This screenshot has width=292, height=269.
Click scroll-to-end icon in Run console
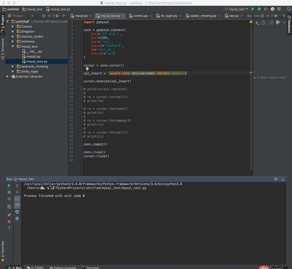[x=17, y=205]
